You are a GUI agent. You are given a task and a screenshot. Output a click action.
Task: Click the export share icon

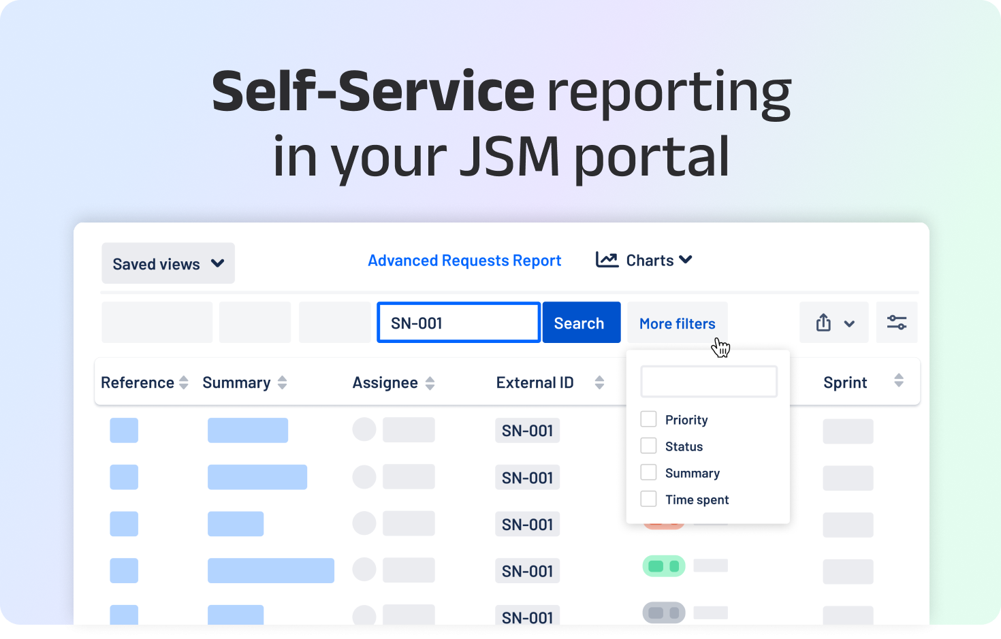[x=823, y=323]
